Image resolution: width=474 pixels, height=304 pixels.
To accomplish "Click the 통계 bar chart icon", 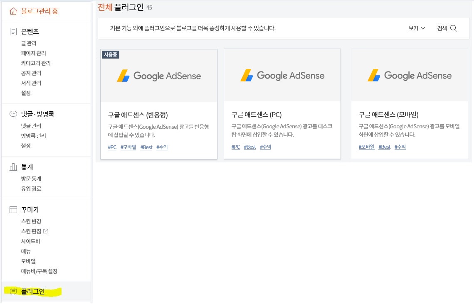I will coord(13,167).
